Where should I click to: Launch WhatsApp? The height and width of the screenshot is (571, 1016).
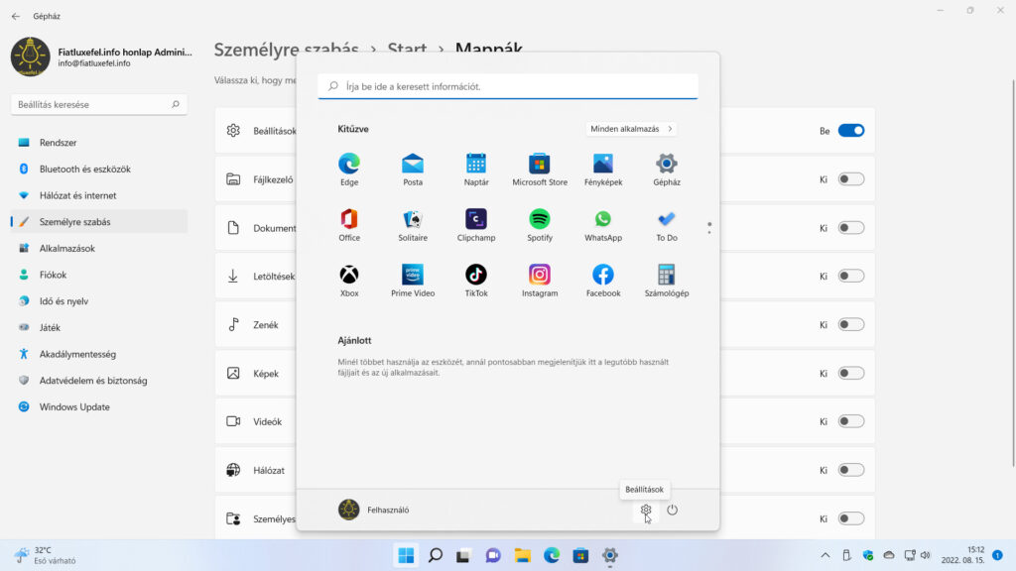[x=602, y=225]
